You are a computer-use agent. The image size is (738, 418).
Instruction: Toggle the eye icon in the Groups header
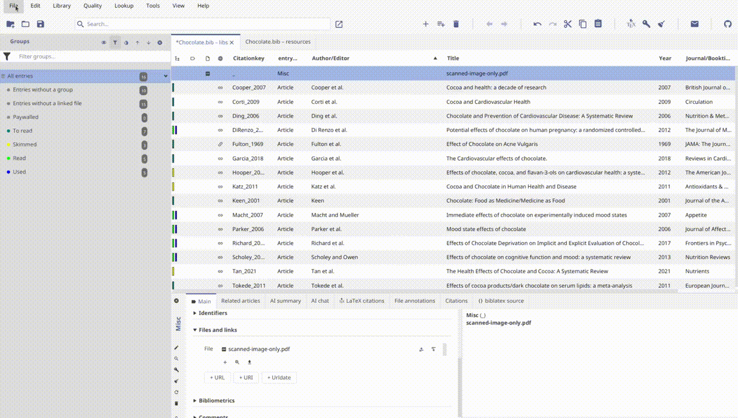tap(104, 42)
